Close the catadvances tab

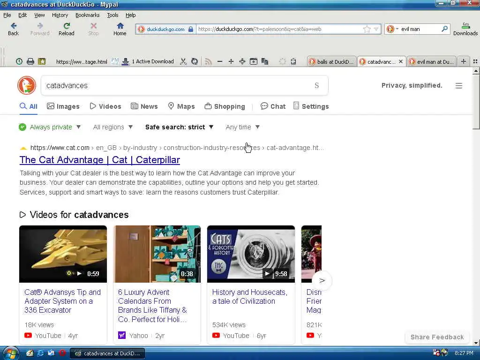coord(401,61)
